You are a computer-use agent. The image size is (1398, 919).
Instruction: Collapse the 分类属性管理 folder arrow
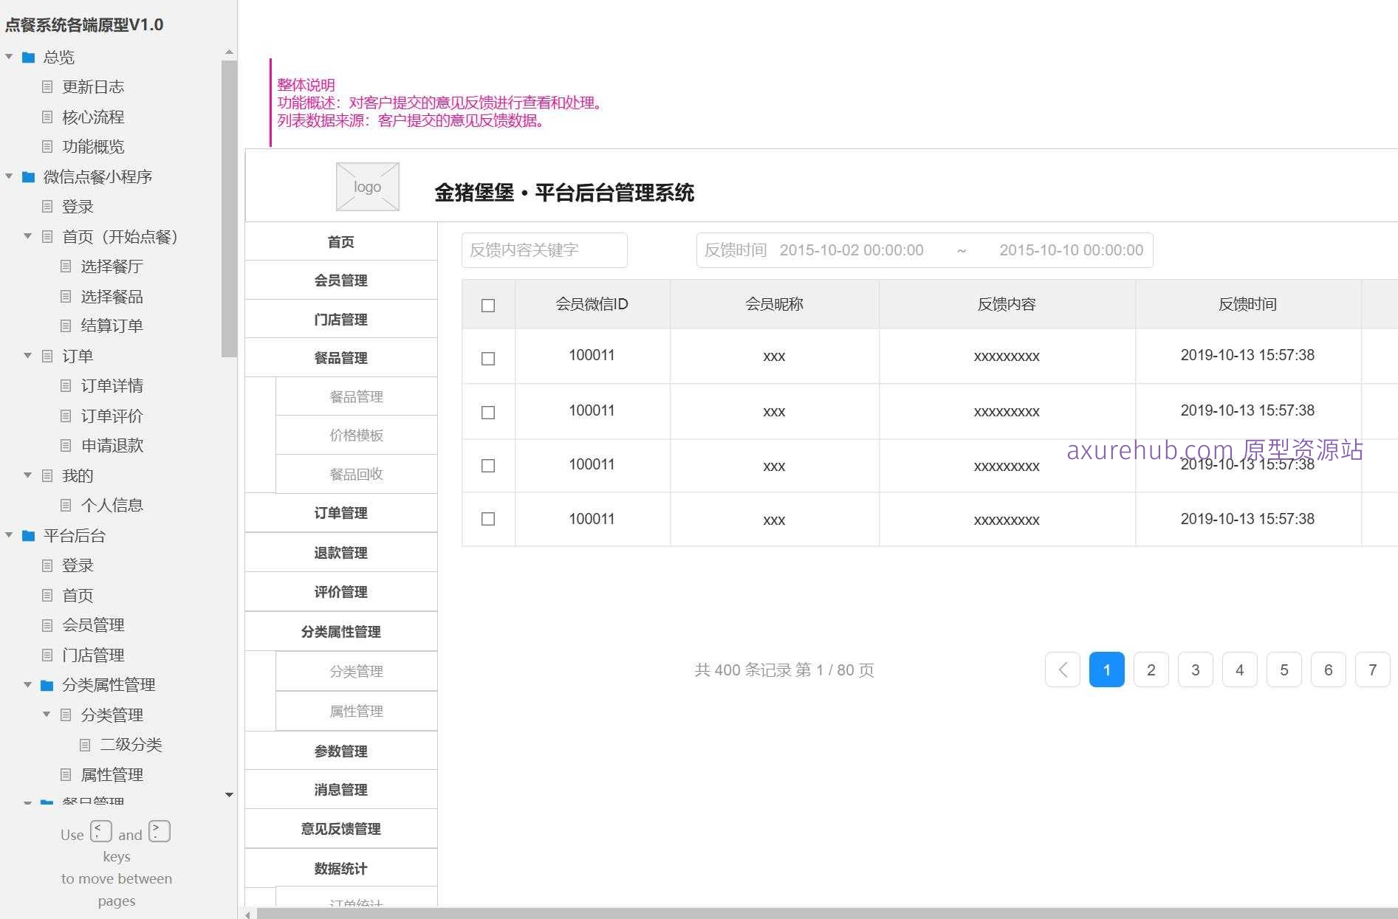click(x=28, y=685)
